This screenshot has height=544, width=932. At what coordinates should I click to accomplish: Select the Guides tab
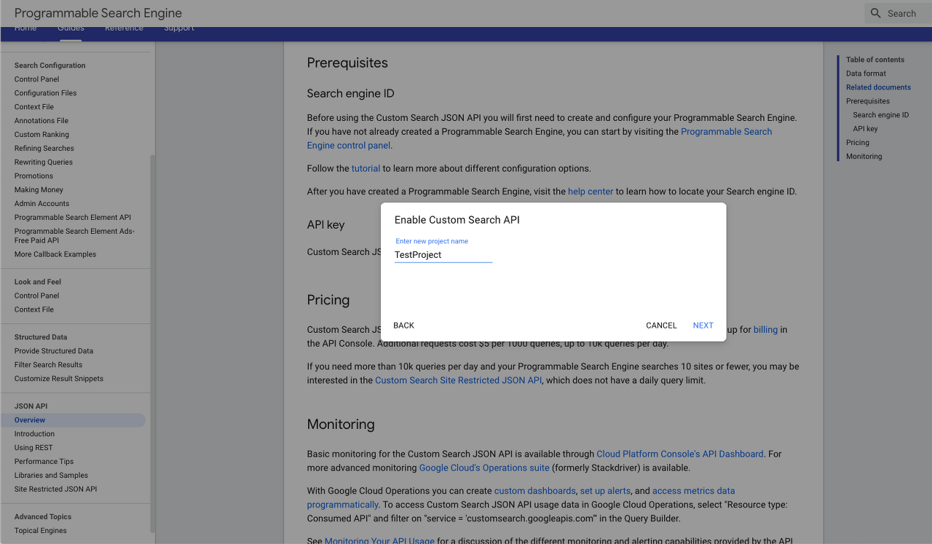tap(71, 28)
